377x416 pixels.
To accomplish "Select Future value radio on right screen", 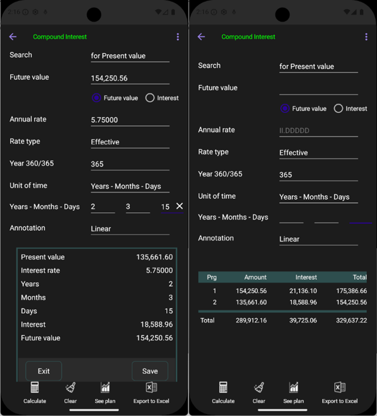I will (285, 108).
